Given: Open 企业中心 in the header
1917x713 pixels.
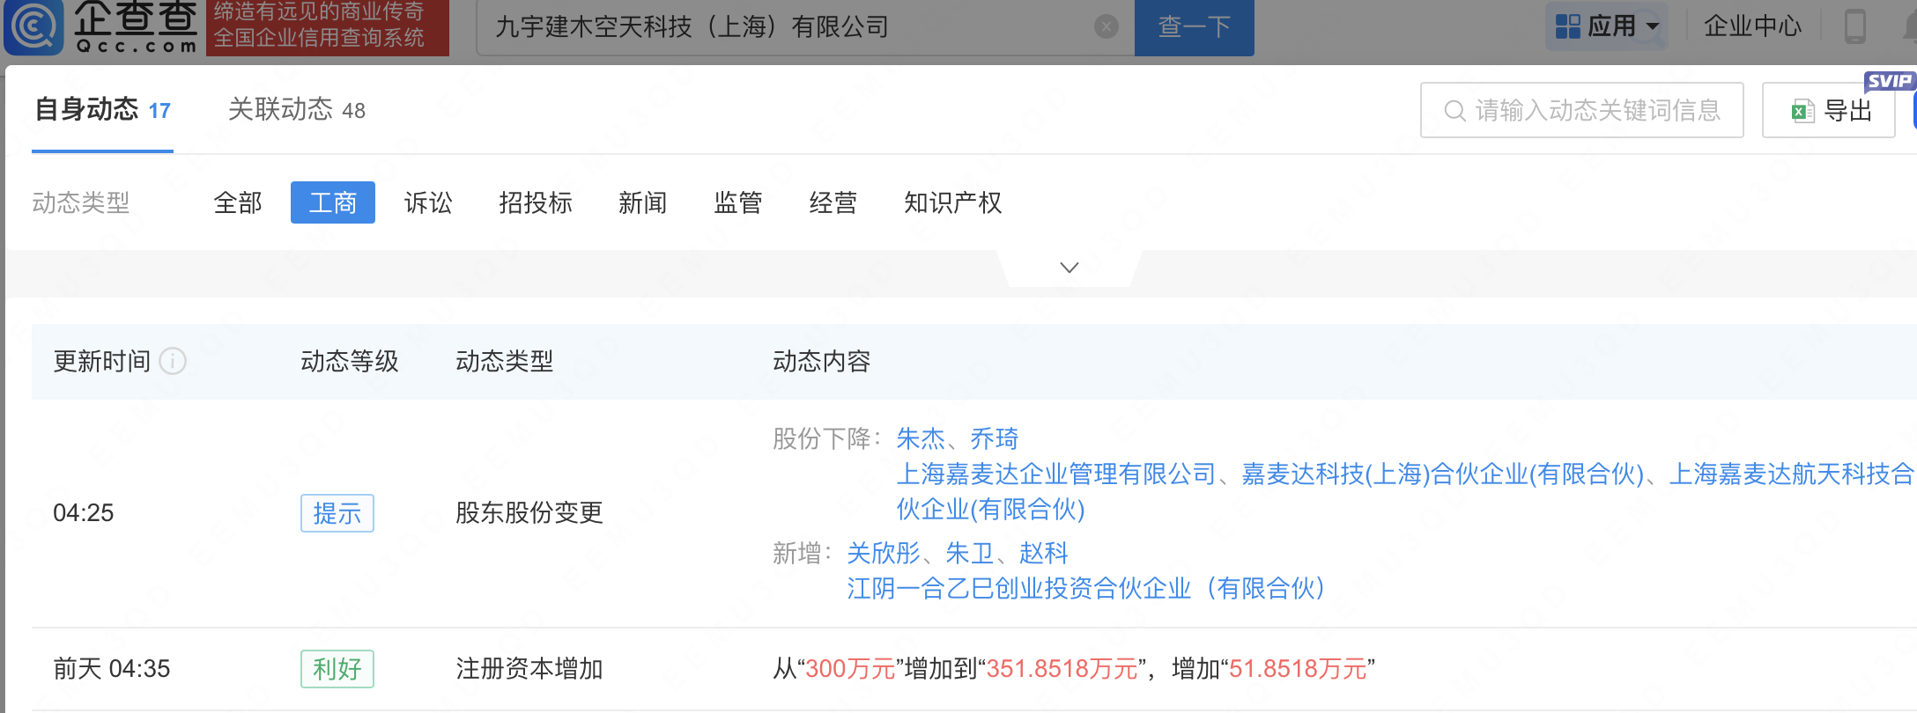Looking at the screenshot, I should coord(1752,26).
